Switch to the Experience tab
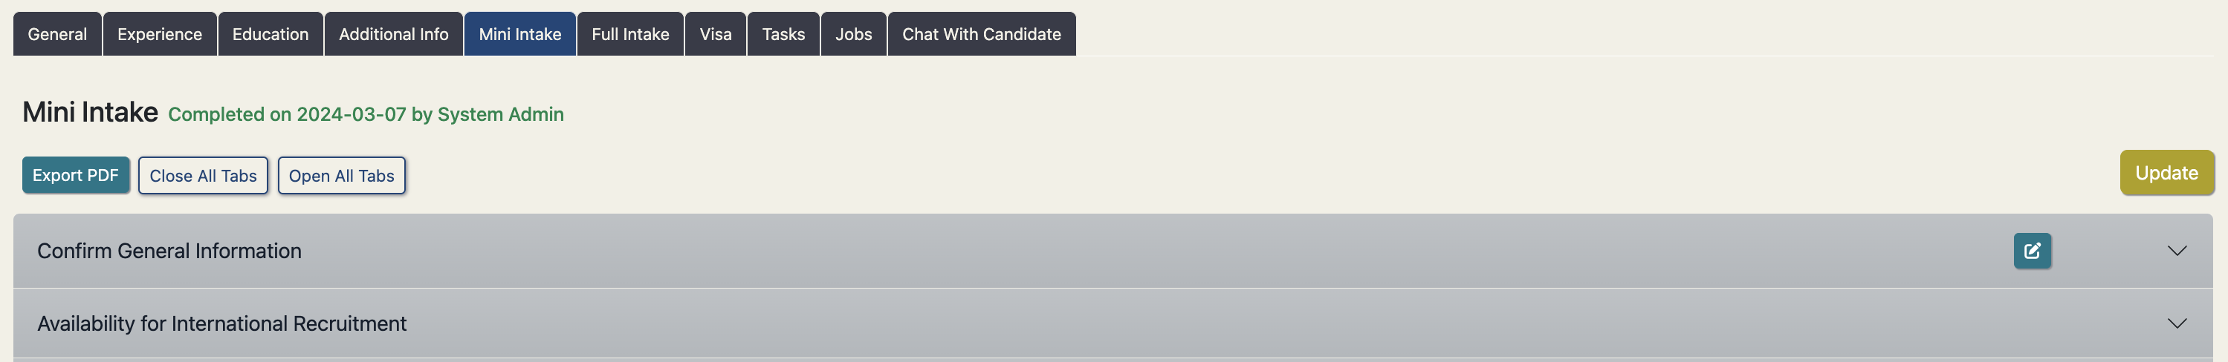The width and height of the screenshot is (2228, 362). 160,35
